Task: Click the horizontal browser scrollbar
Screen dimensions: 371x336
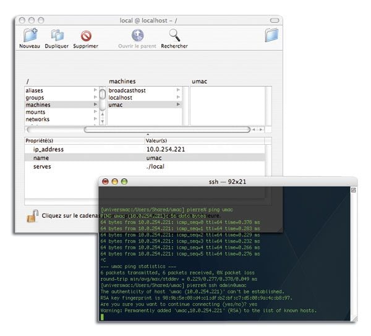Action: [167, 129]
